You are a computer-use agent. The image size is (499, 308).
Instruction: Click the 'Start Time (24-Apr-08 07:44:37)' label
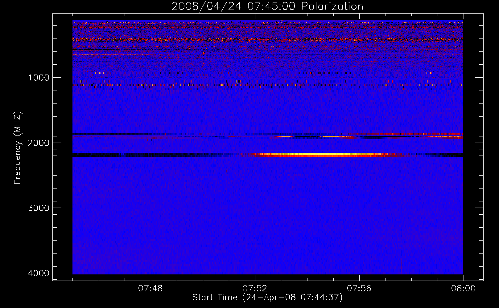click(267, 298)
